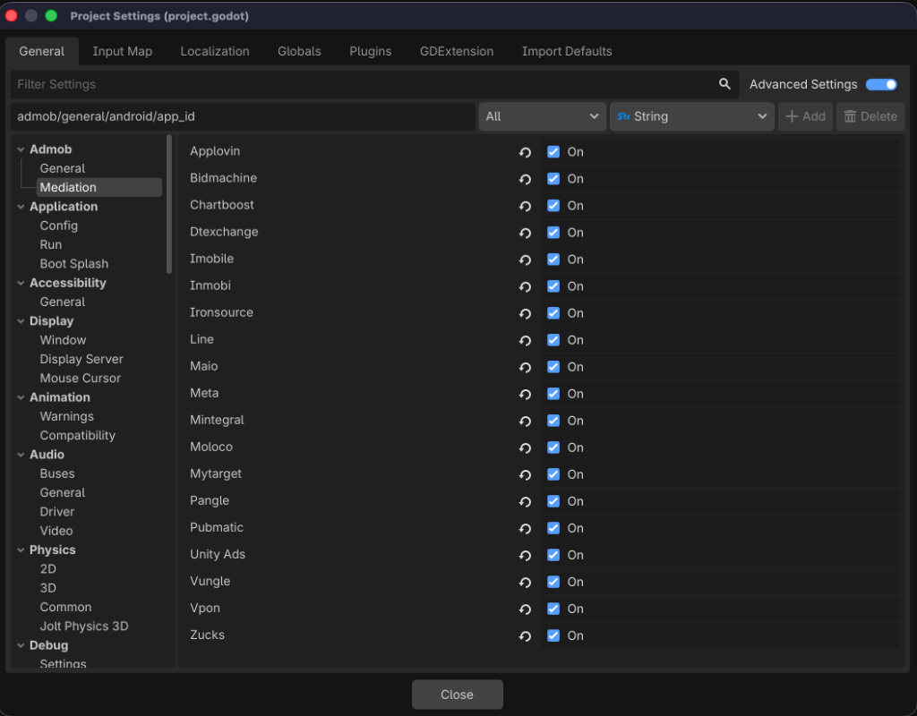This screenshot has width=917, height=716.
Task: Switch to the Input Map tab
Action: 122,51
